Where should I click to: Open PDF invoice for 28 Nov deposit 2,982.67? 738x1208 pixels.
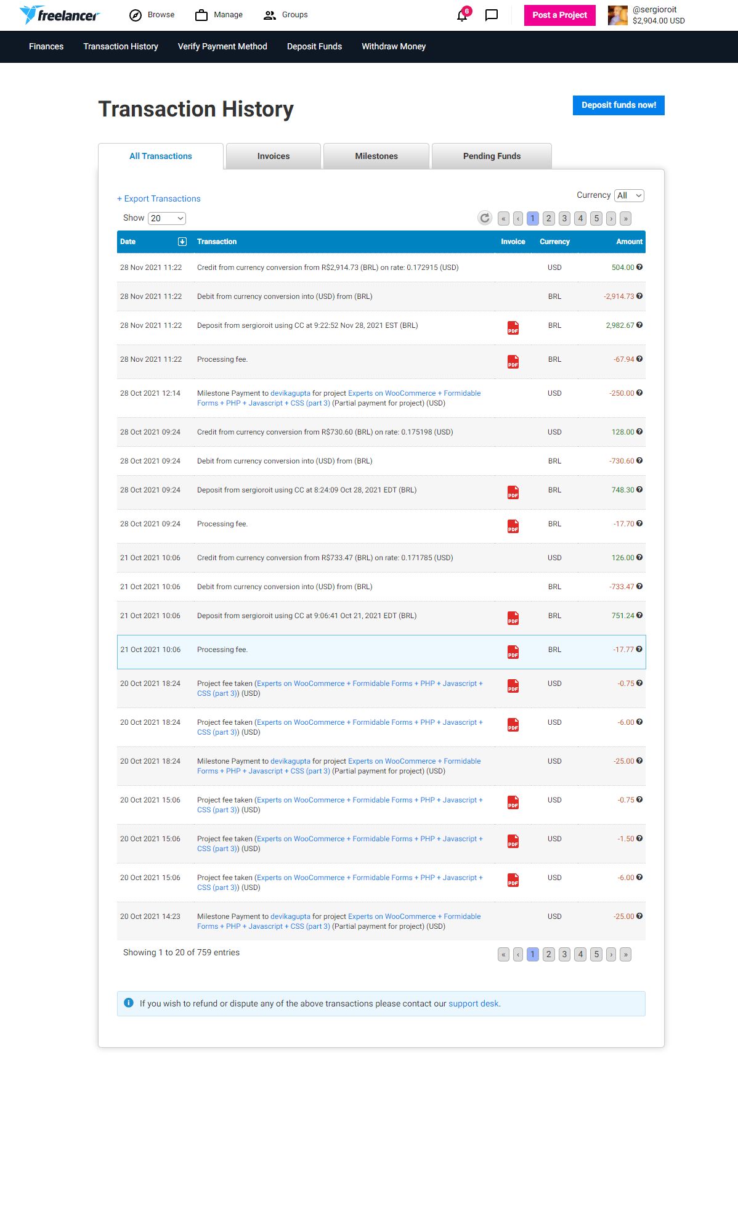point(513,328)
